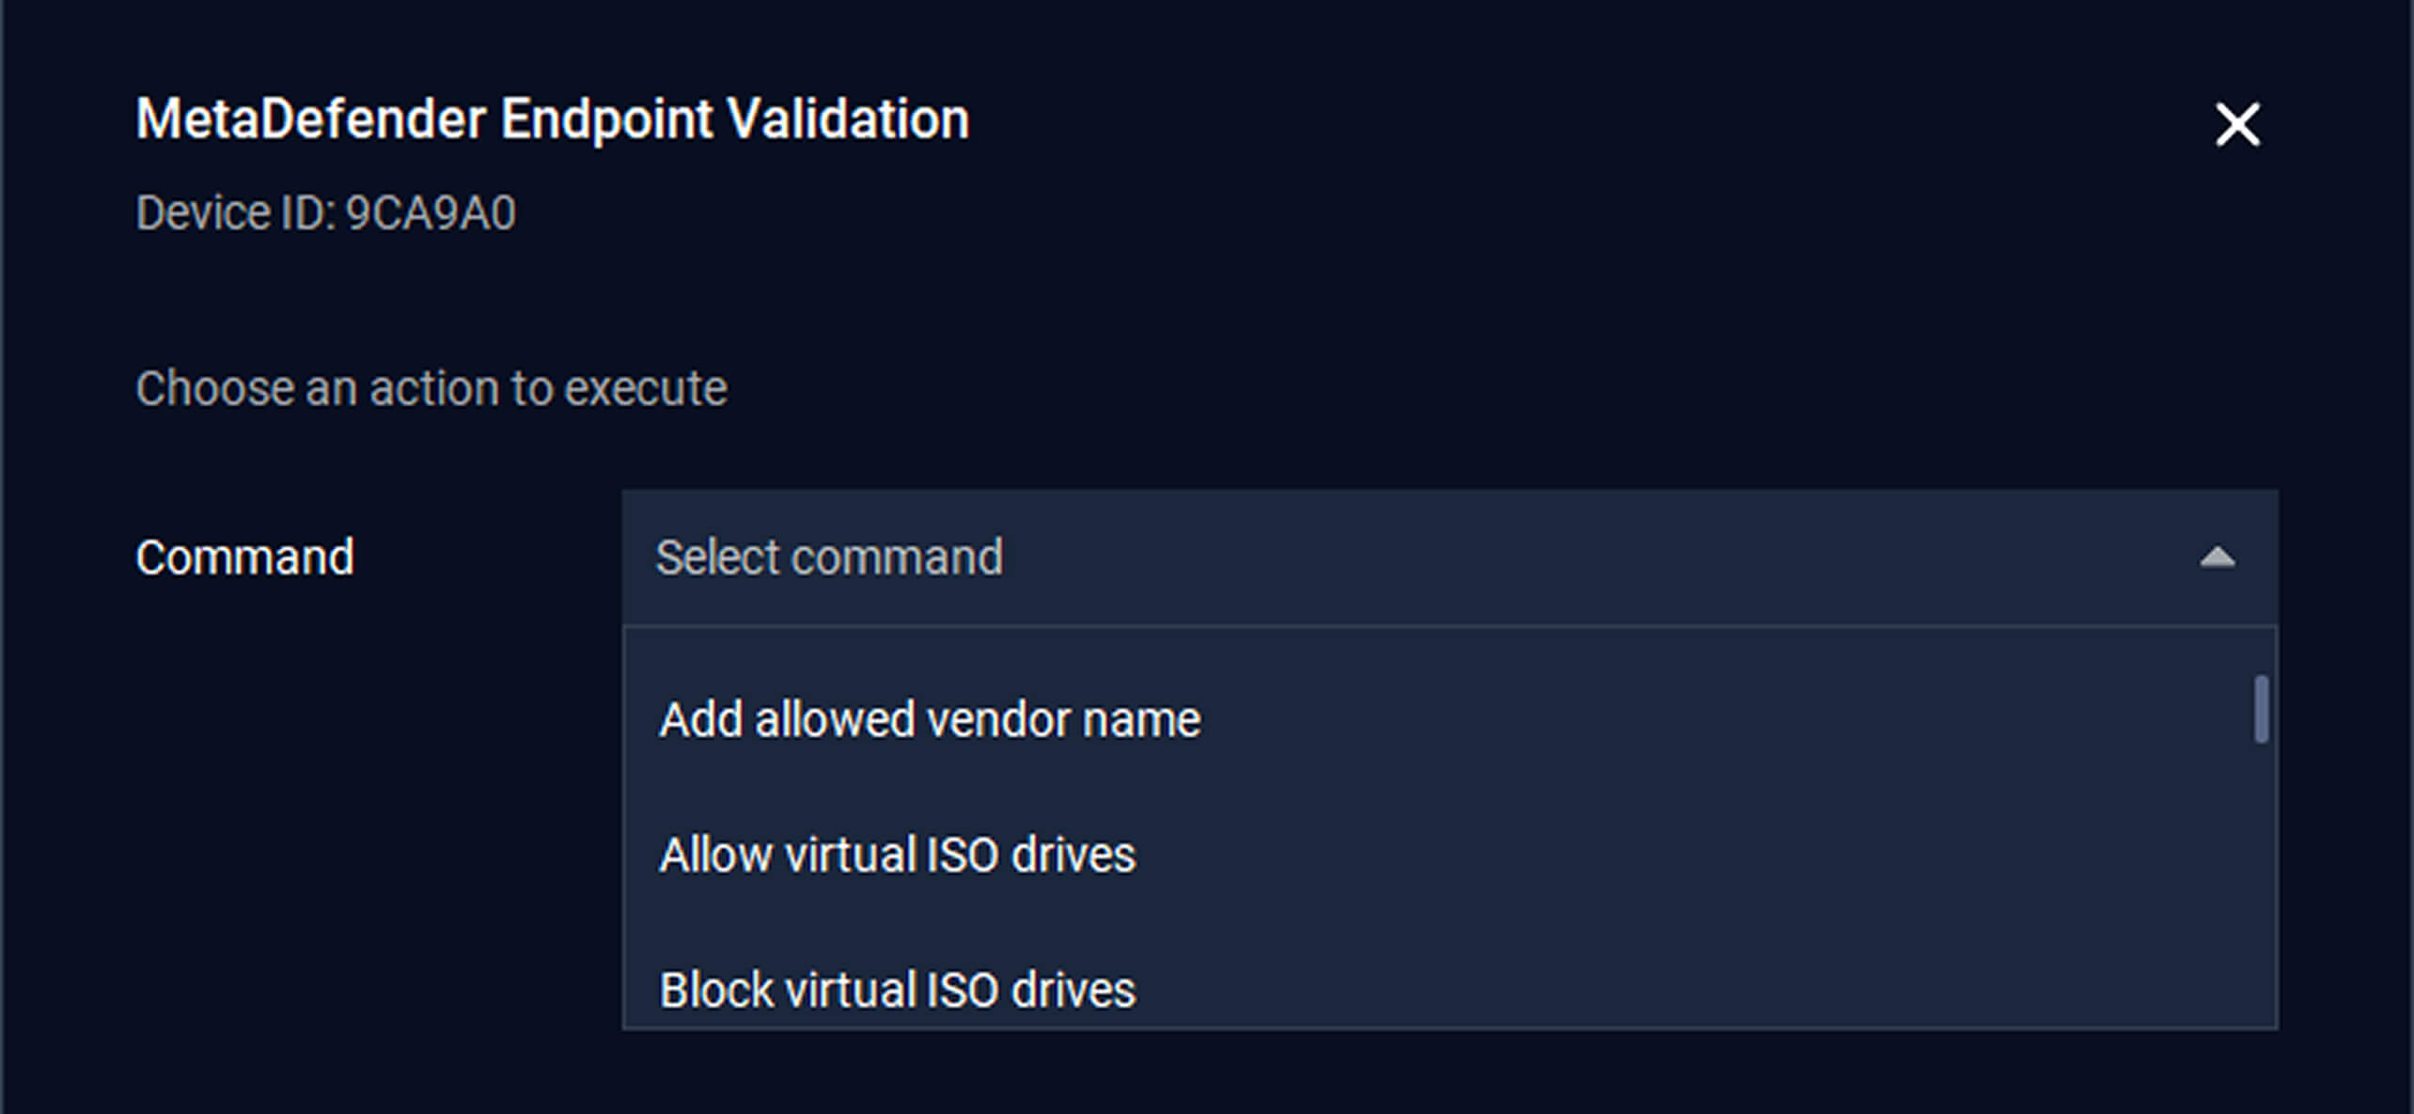Click empty space right of Allow virtual ISO drives
This screenshot has width=2414, height=1114.
tap(1692, 855)
